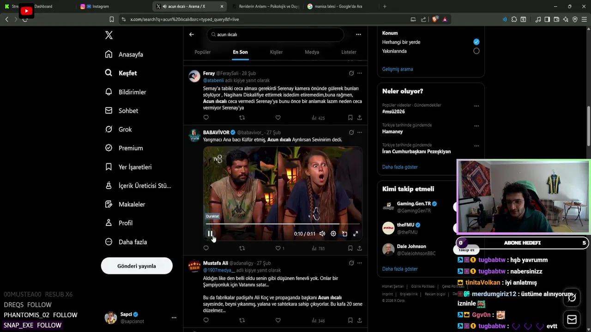Switch to manisa lalesi Google tab
The height and width of the screenshot is (332, 591).
339,6
